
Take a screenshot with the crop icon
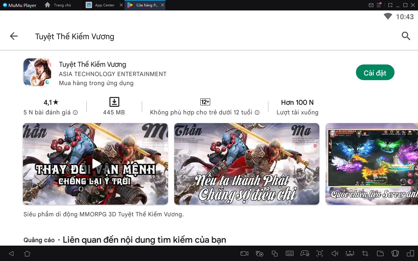point(365,253)
